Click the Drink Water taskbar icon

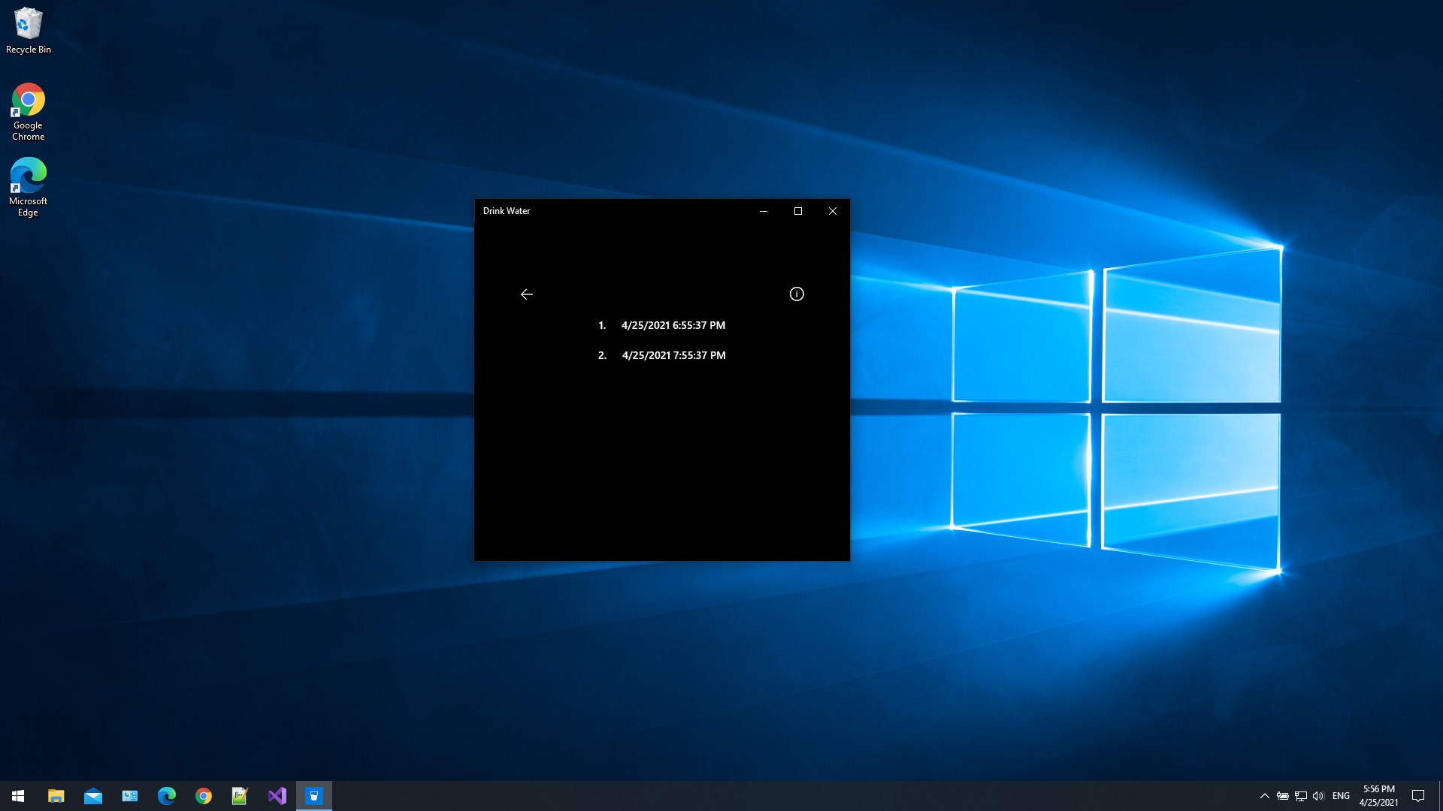[314, 795]
